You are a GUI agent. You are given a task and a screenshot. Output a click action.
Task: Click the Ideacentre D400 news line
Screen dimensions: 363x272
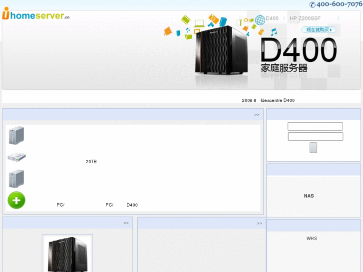(268, 100)
